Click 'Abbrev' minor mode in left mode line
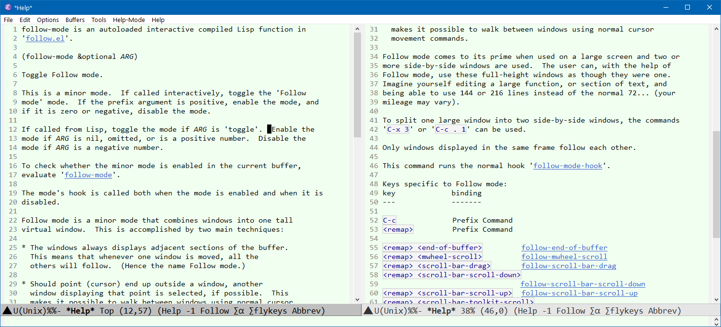The image size is (721, 327). 306,311
